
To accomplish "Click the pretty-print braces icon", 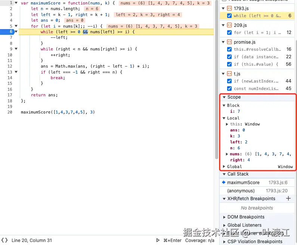I will click(x=4, y=240).
